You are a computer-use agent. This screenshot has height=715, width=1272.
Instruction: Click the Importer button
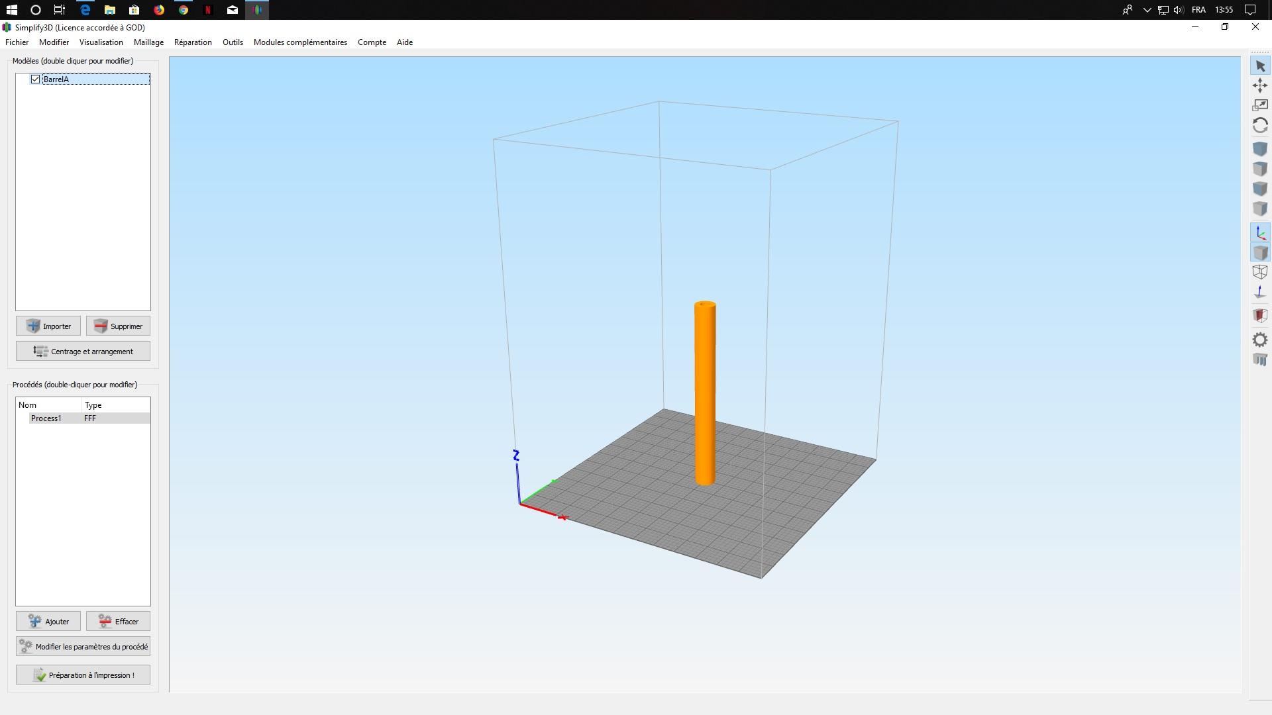(x=48, y=326)
